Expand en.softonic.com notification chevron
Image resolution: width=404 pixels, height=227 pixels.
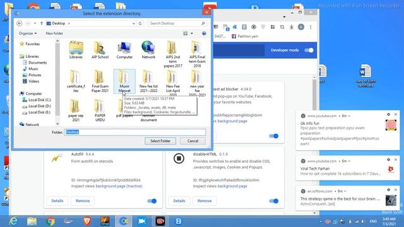[x=345, y=191]
